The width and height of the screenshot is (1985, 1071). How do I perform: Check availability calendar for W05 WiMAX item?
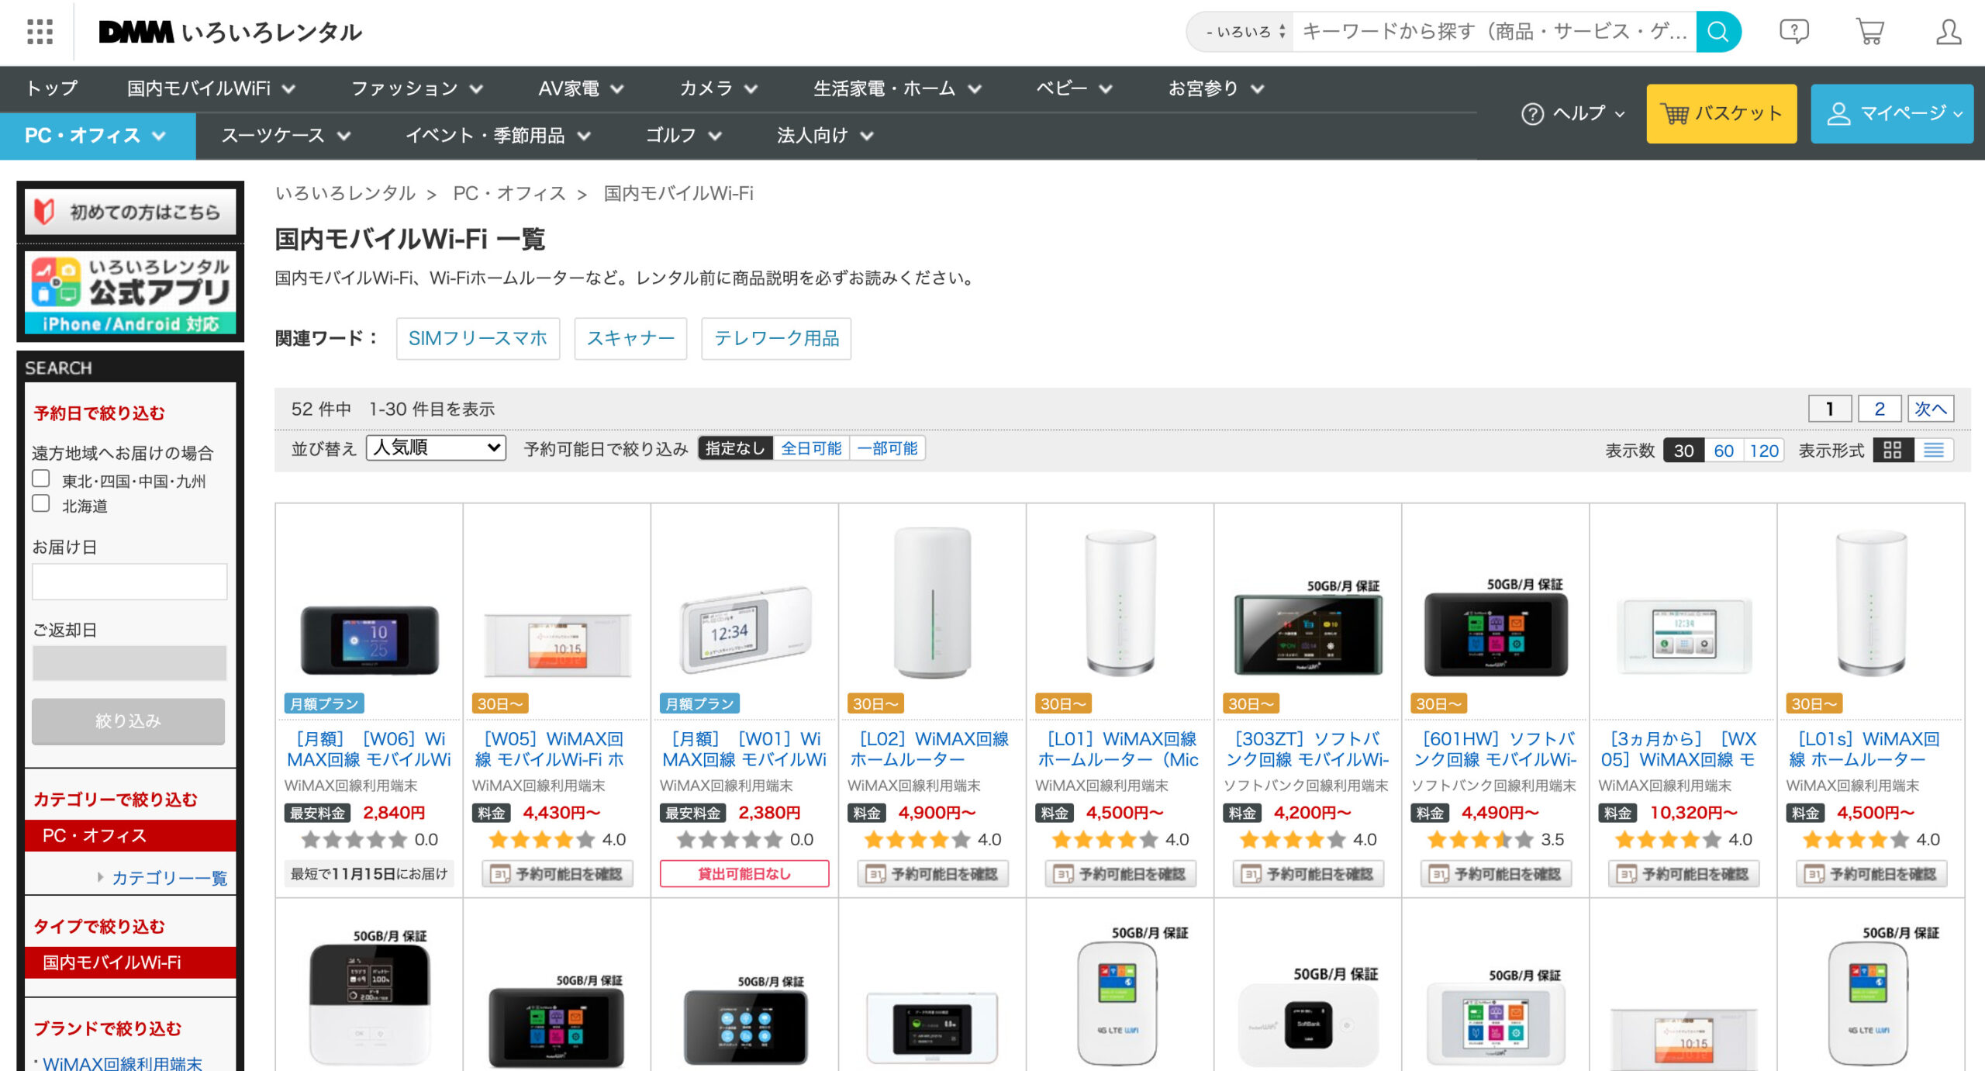(x=557, y=874)
